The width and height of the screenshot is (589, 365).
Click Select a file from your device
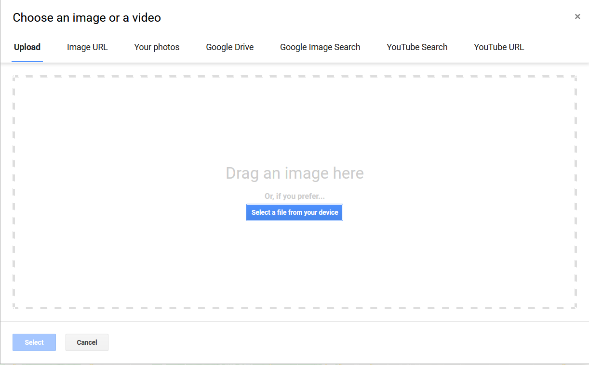[294, 212]
